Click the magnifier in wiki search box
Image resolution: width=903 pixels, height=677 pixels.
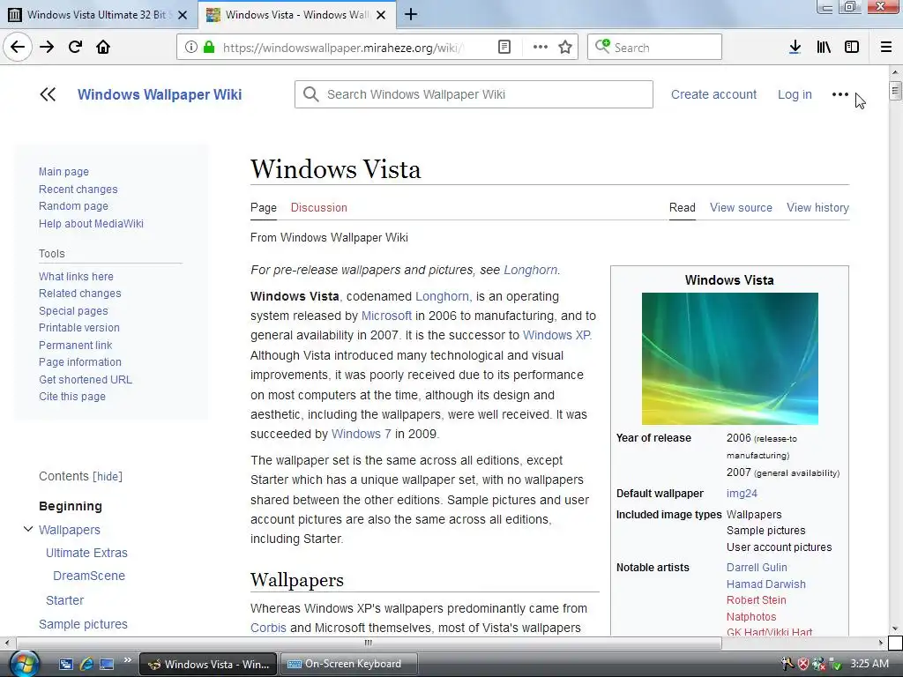(x=311, y=94)
